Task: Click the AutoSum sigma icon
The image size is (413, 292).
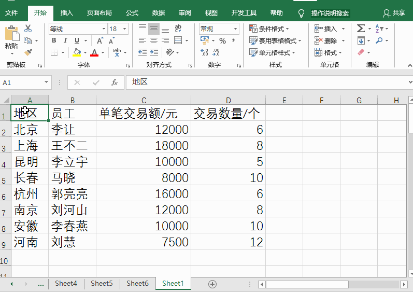Action: tap(361, 29)
